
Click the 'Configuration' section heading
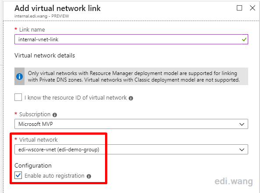pos(33,165)
